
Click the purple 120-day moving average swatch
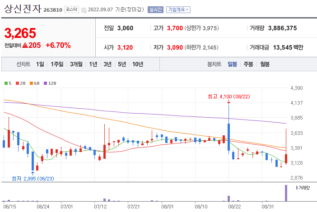coord(46,83)
